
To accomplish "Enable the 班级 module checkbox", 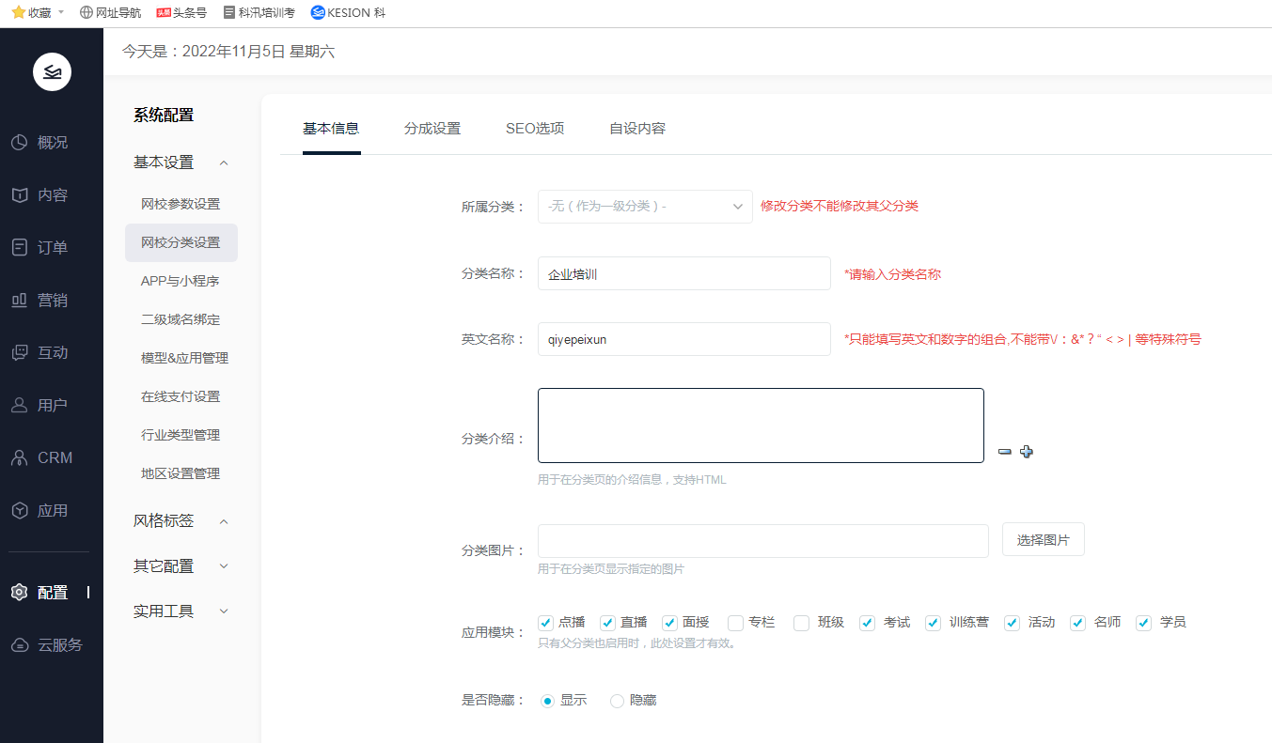I will coord(801,623).
